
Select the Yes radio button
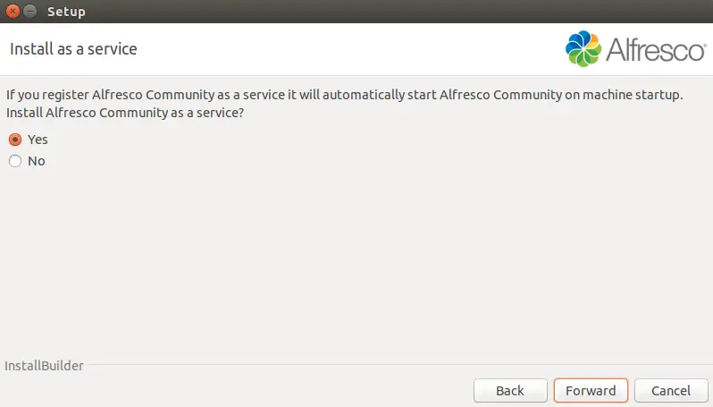(x=15, y=140)
